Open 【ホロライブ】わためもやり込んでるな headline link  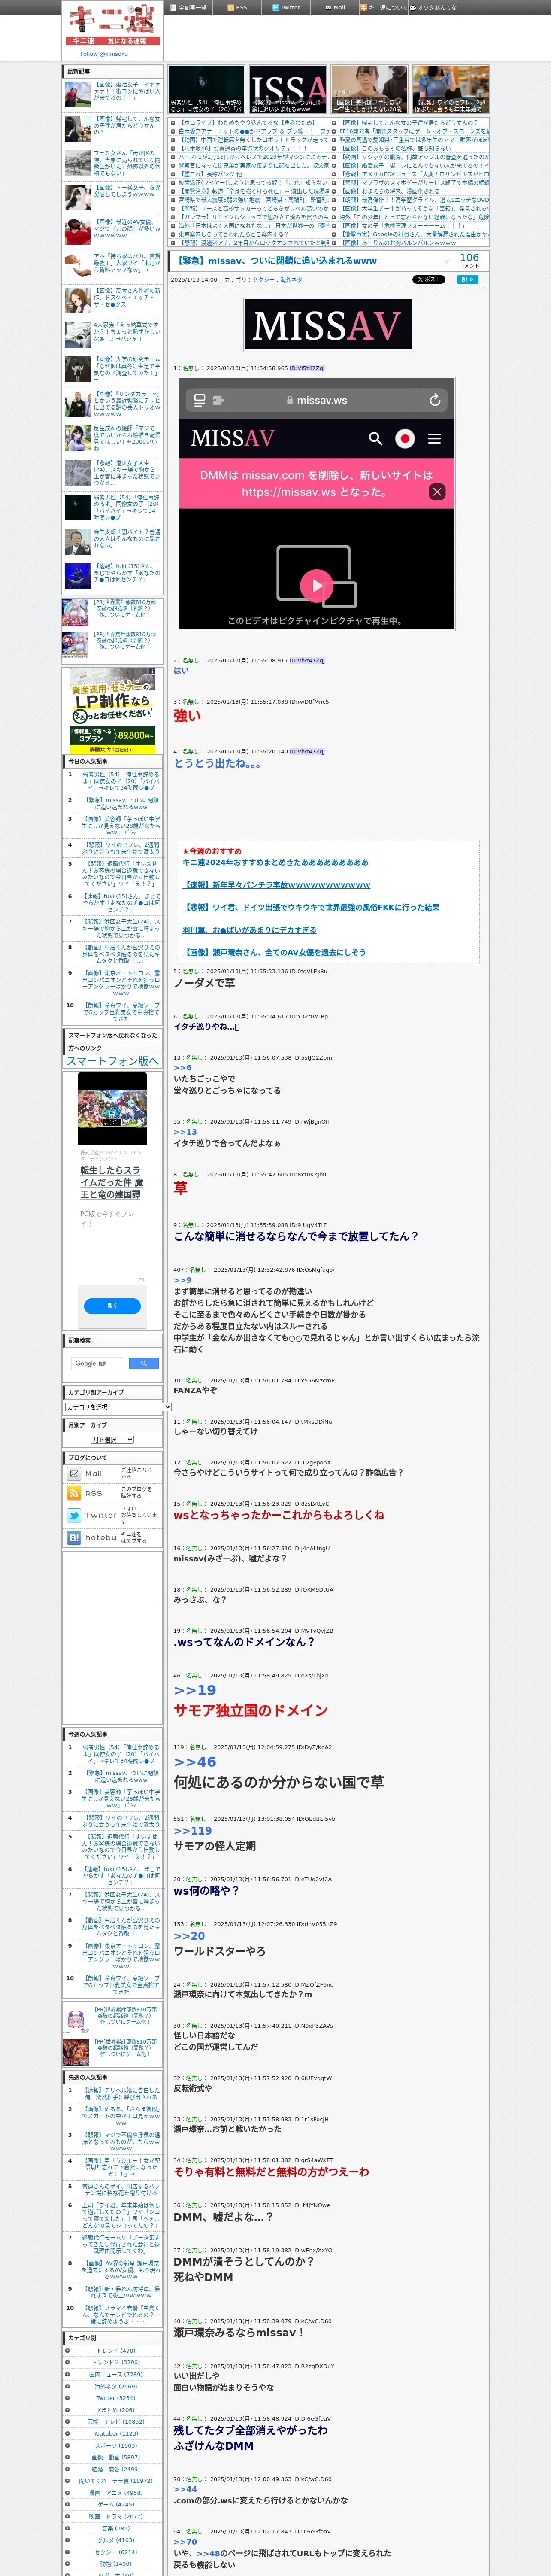247,123
